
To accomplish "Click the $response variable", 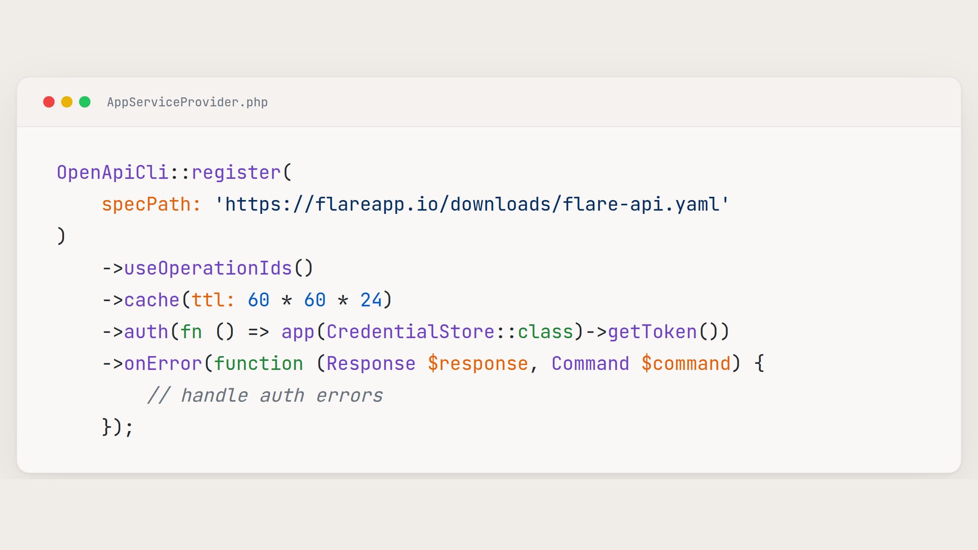I will click(478, 364).
